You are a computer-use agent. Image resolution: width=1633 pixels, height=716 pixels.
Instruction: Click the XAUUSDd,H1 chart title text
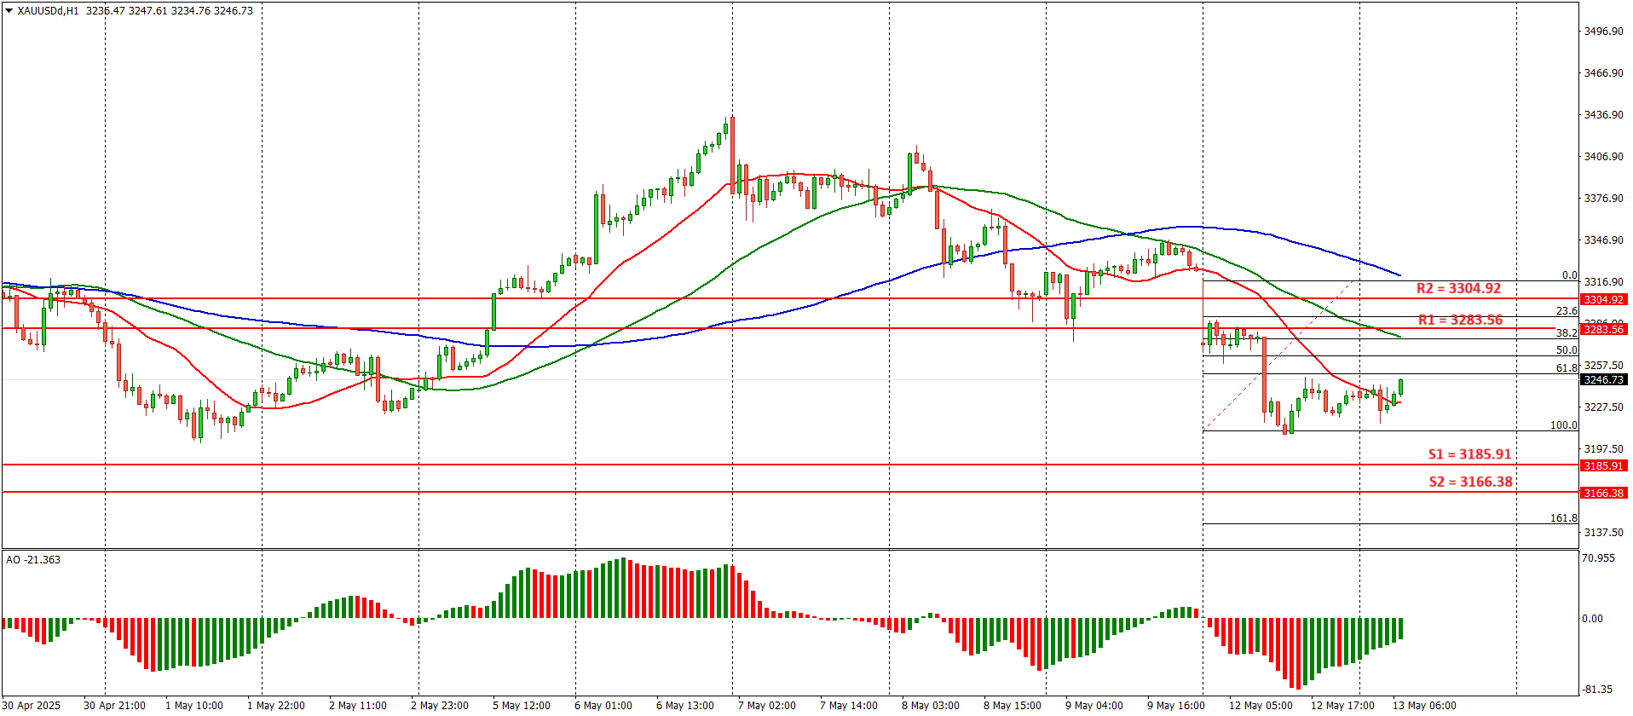[48, 11]
